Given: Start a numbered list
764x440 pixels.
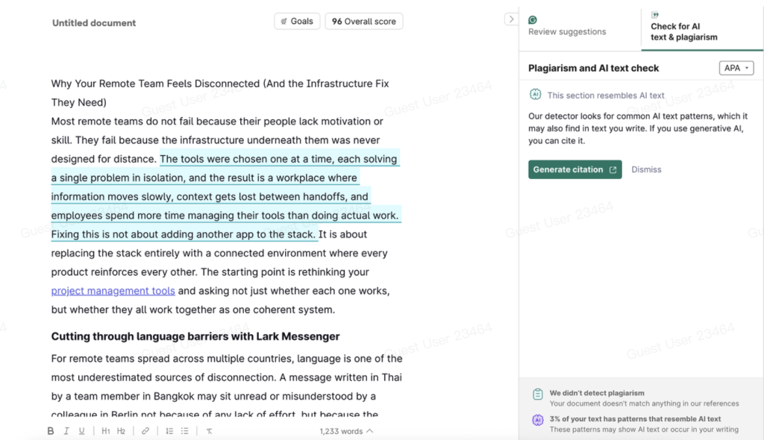Looking at the screenshot, I should click(x=169, y=431).
